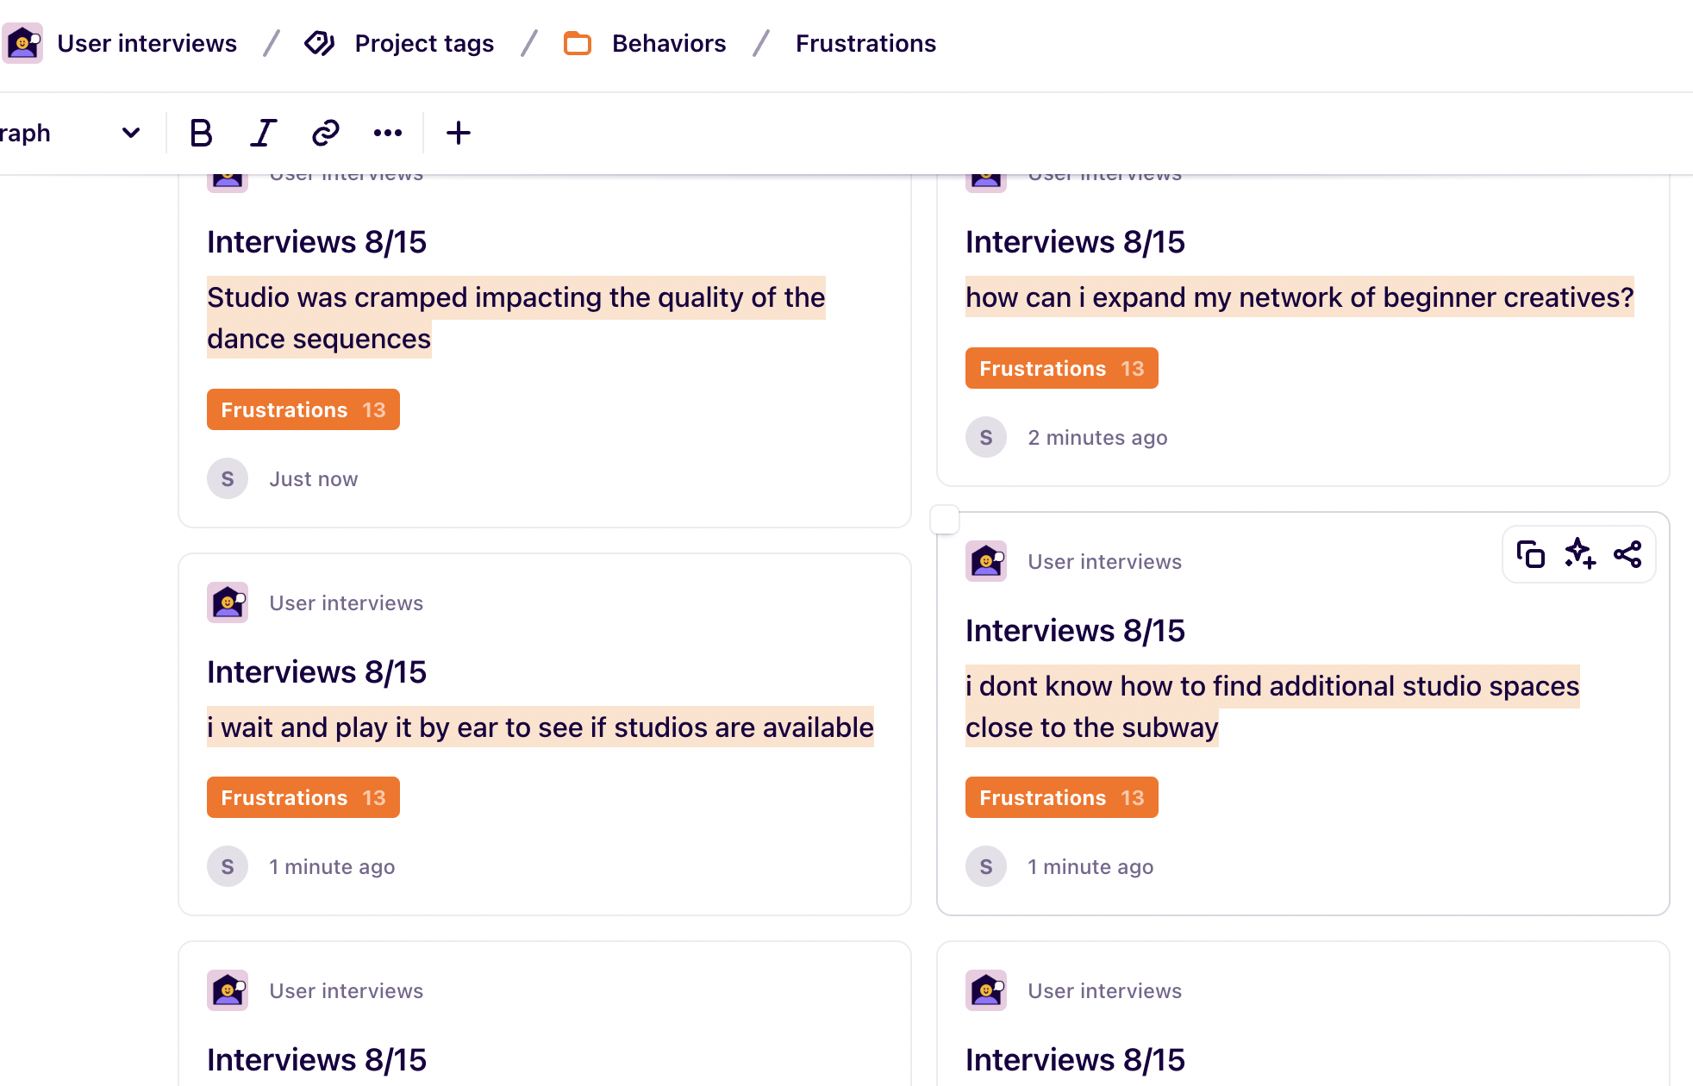Insert a link with chain icon
The height and width of the screenshot is (1086, 1693).
325,133
